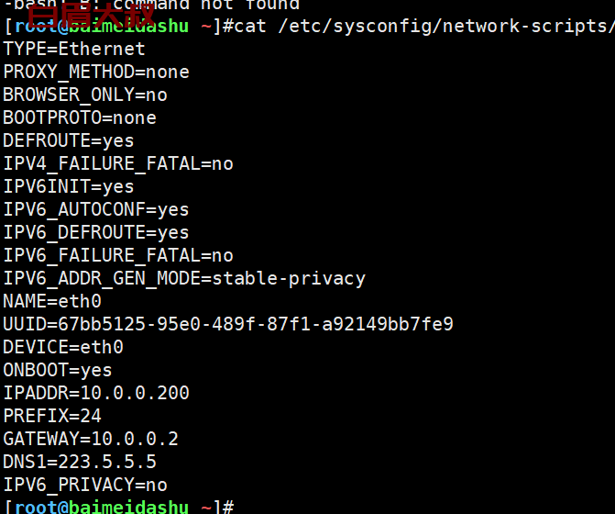Click the UUID value line

point(228,324)
